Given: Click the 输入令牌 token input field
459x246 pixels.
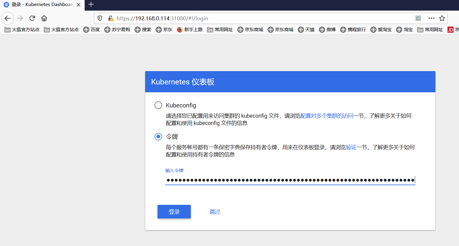Looking at the screenshot, I should click(x=290, y=180).
